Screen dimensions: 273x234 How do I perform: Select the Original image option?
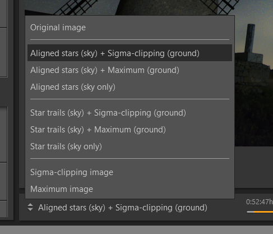point(129,27)
